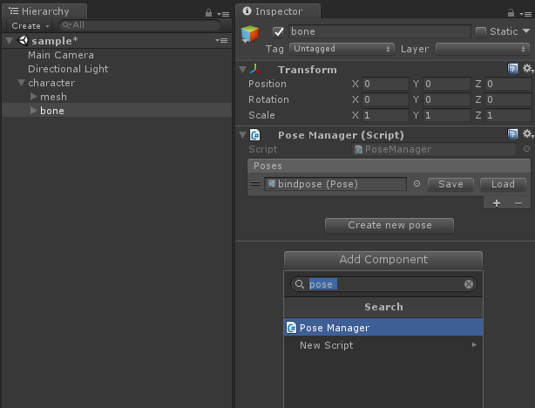Open Transform component help reference
535x408 pixels.
(512, 69)
